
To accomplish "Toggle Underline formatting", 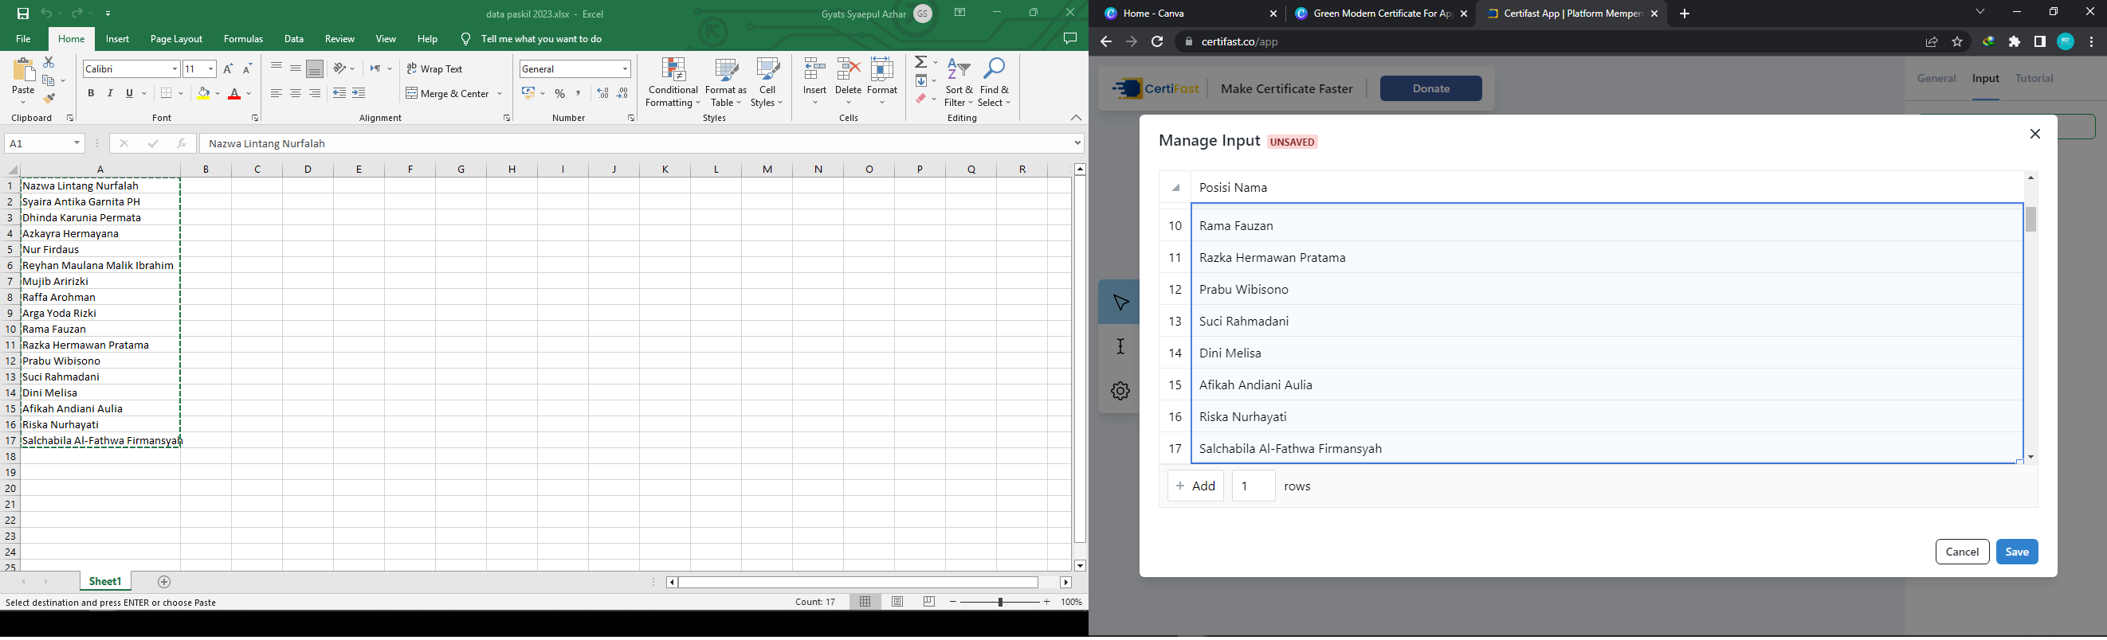I will pos(129,94).
